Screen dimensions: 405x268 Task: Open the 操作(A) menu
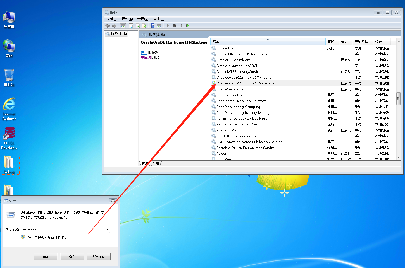127,19
